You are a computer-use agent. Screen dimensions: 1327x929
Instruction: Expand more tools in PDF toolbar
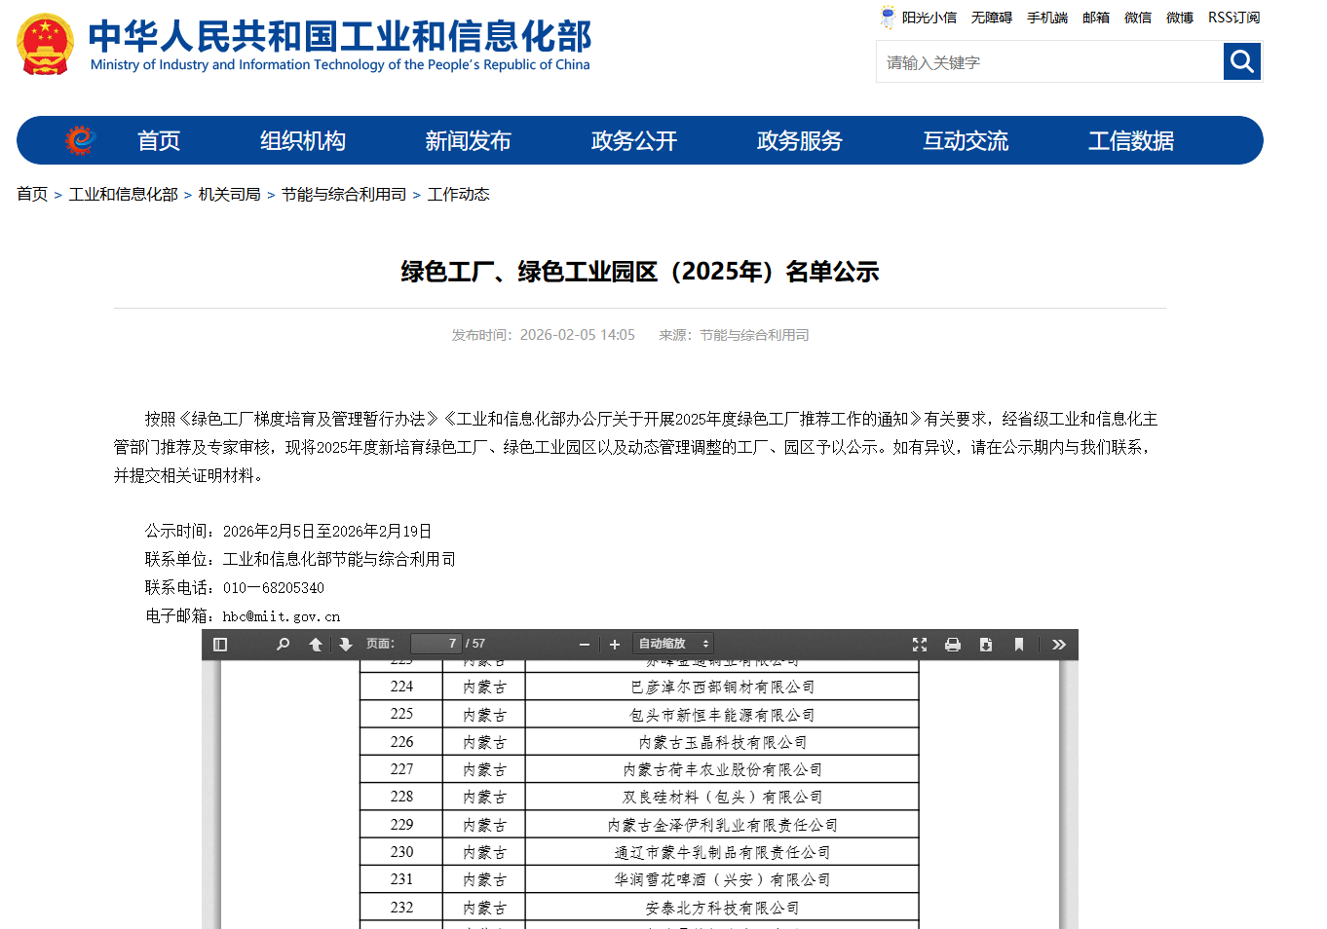pos(1059,644)
